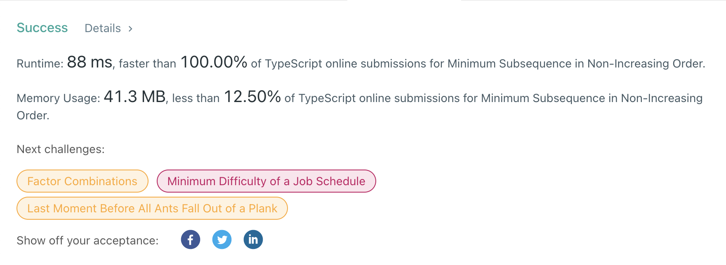
Task: Share acceptance on Facebook
Action: (x=190, y=239)
